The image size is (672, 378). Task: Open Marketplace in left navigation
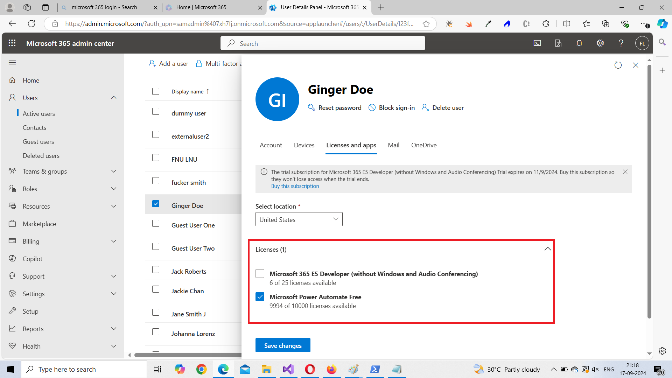[39, 224]
